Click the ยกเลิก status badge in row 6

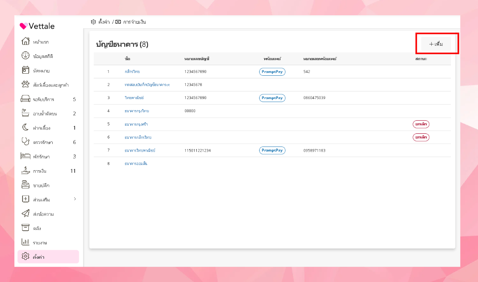click(421, 137)
